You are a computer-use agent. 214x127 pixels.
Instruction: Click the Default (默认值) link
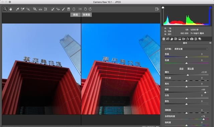point(191,69)
